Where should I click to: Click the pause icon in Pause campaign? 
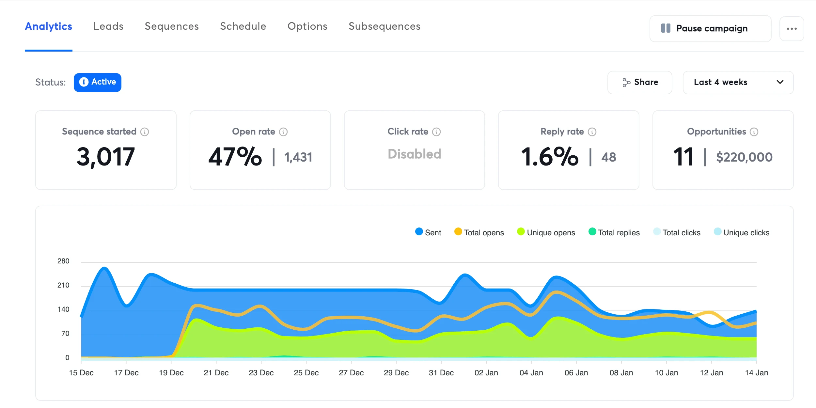(x=666, y=28)
